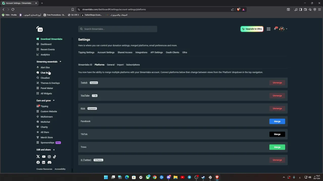Bookmark this page with the bookmark icon
Image resolution: width=323 pixels, height=181 pixels.
73,9
